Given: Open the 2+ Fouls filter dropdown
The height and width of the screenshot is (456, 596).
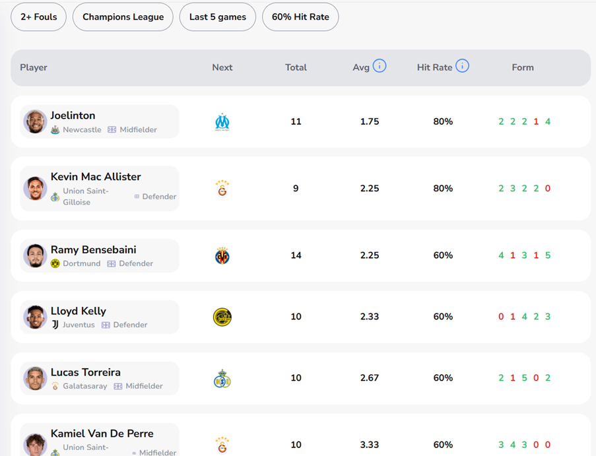Looking at the screenshot, I should click(x=39, y=17).
